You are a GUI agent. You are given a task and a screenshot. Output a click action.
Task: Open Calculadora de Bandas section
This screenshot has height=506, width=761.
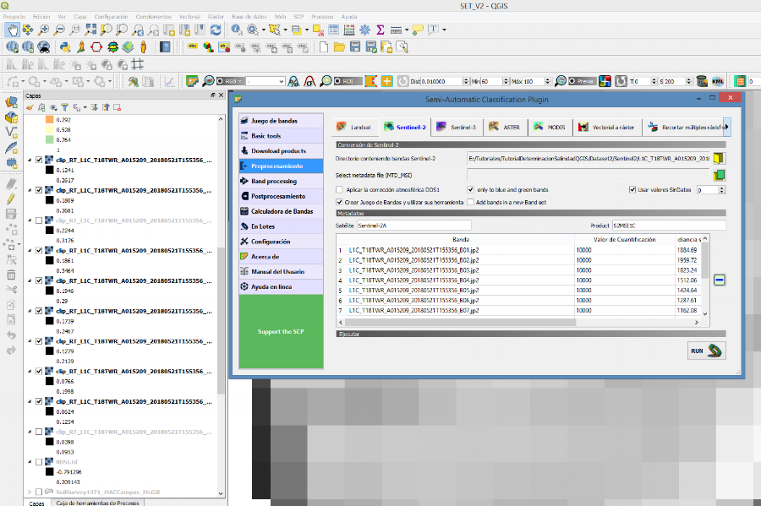[281, 211]
